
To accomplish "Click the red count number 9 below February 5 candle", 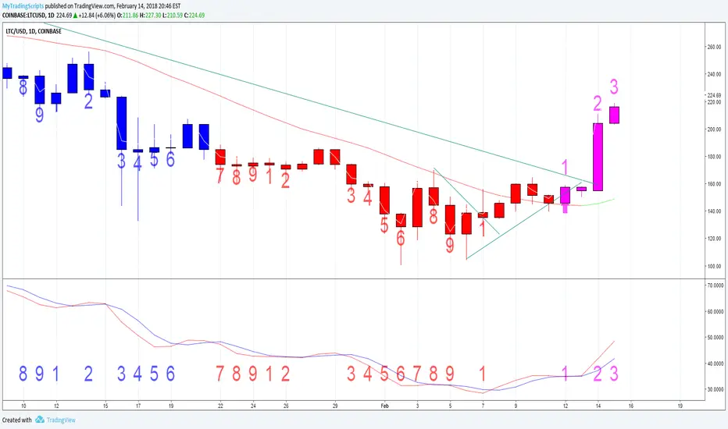I will 450,245.
